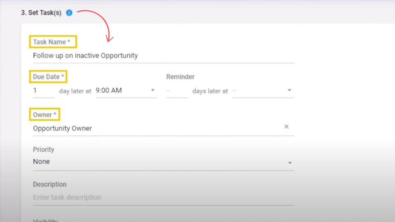Click the '3. Set Task(s)' heading
This screenshot has width=395, height=222.
(41, 13)
